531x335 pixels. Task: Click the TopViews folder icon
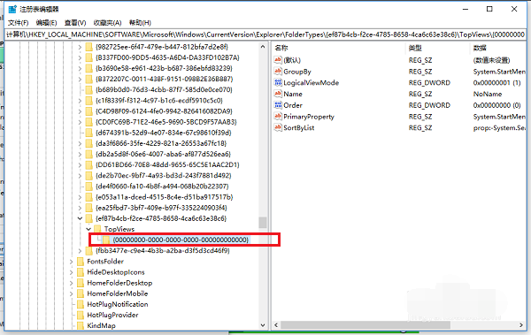97,229
